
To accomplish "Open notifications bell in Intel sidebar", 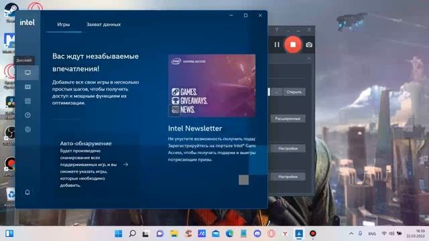I will tap(27, 192).
